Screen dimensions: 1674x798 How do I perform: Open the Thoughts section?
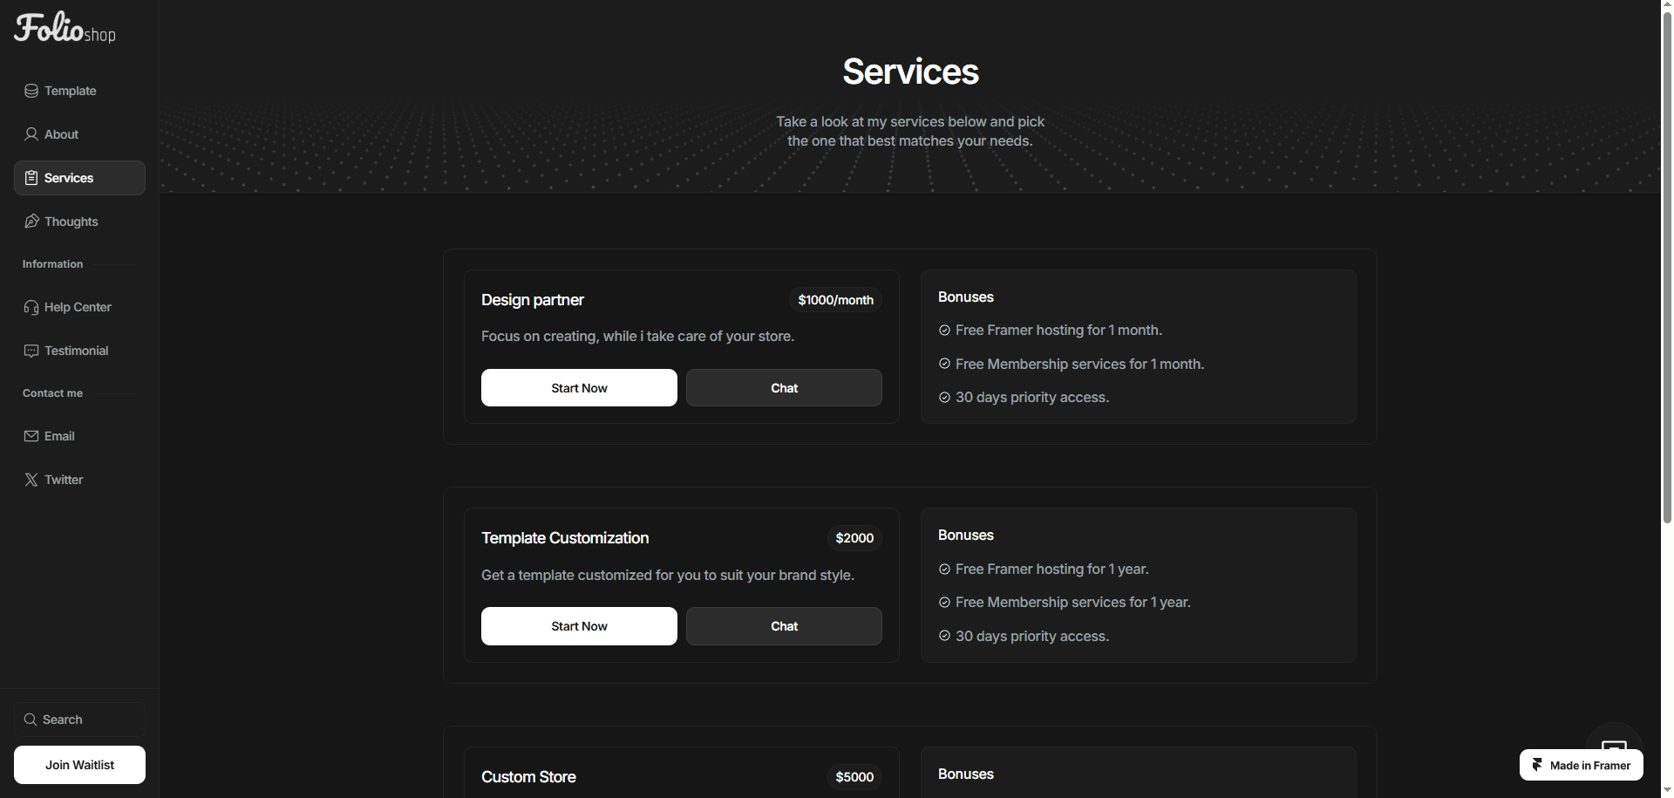coord(79,222)
